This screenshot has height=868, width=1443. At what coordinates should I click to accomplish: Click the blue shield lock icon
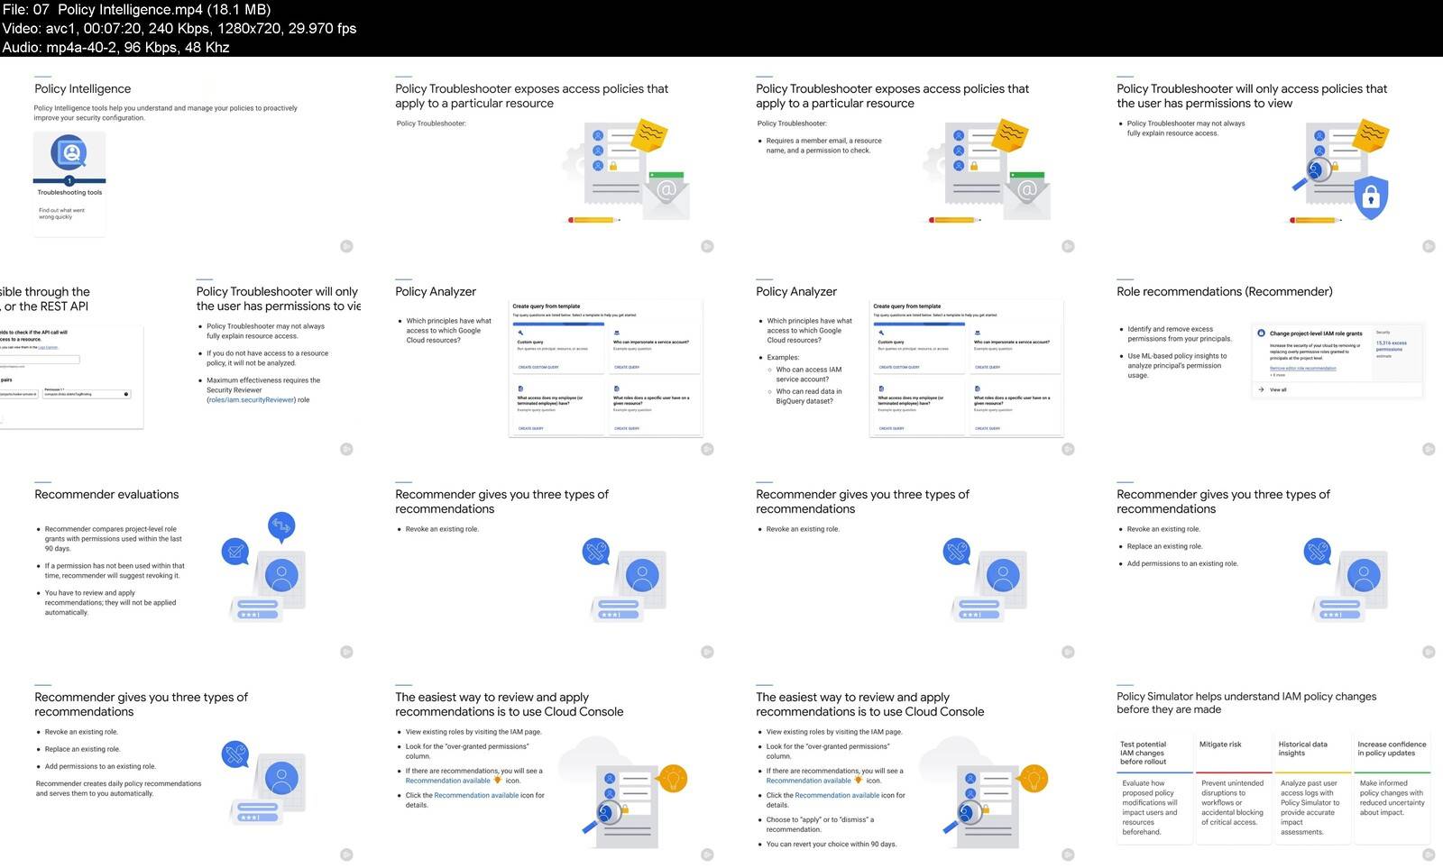[1371, 197]
